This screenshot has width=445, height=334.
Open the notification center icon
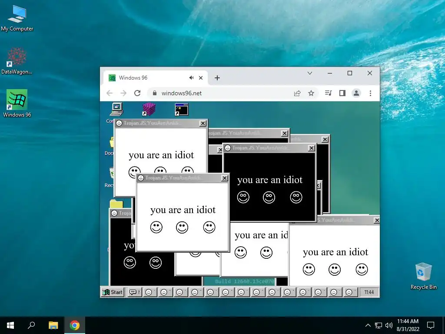pos(431,325)
